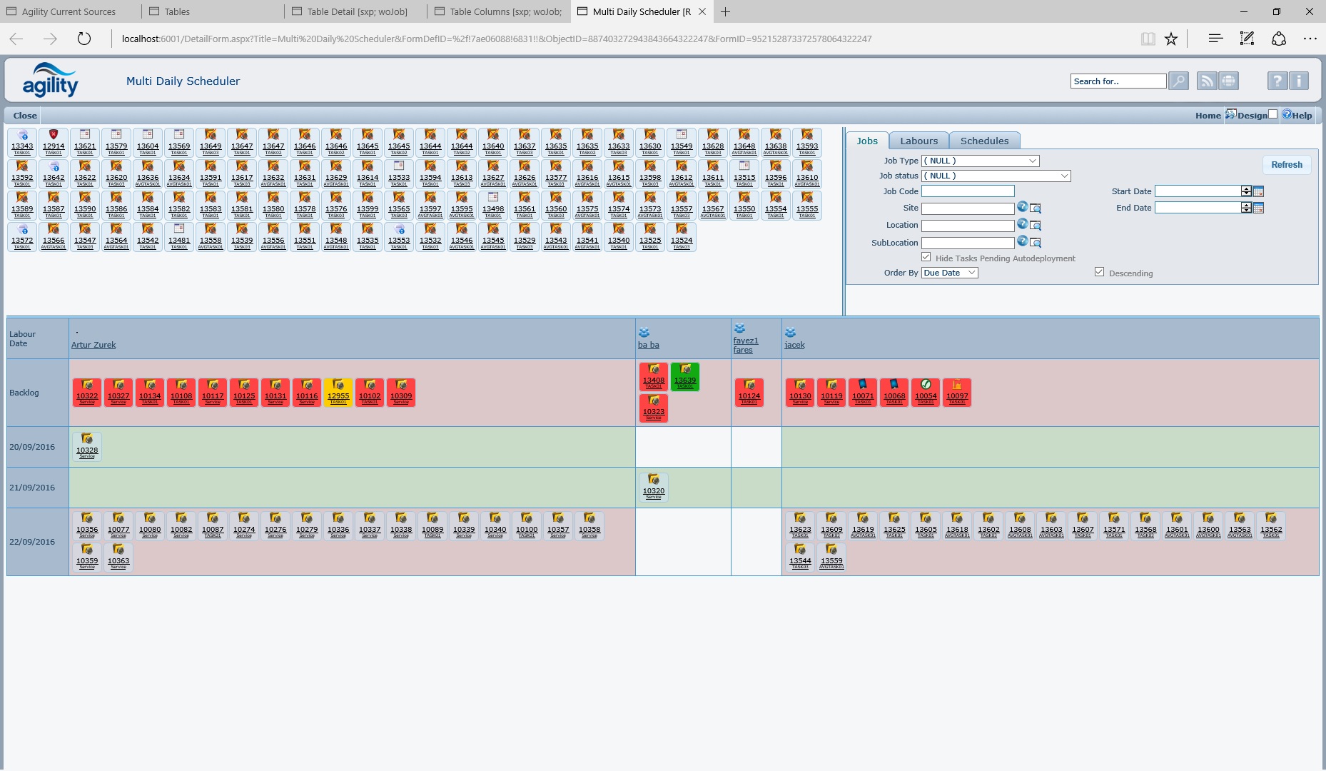The image size is (1326, 771).
Task: Toggle the Descending checkbox
Action: tap(1099, 272)
